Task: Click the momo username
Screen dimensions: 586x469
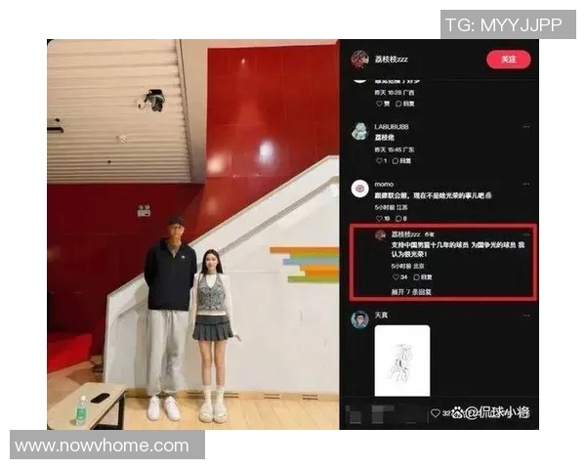Action: (x=384, y=184)
